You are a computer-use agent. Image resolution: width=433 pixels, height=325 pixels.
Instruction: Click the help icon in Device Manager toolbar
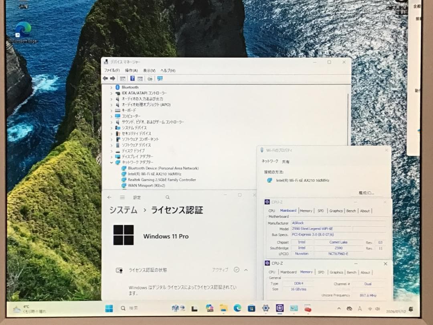tap(132, 78)
